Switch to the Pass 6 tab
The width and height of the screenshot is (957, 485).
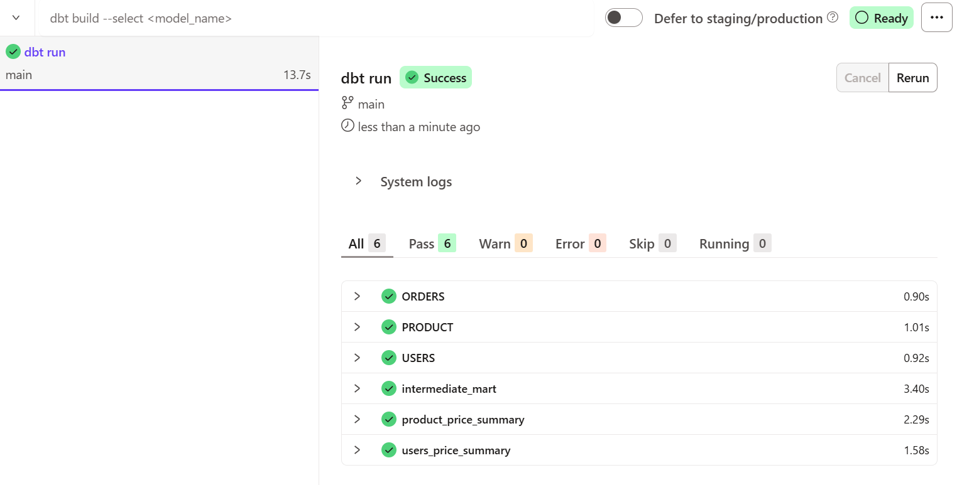[x=432, y=243]
